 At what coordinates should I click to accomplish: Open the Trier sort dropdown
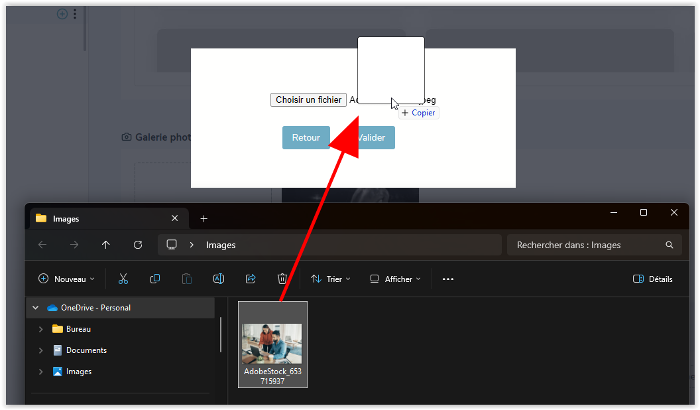tap(331, 279)
